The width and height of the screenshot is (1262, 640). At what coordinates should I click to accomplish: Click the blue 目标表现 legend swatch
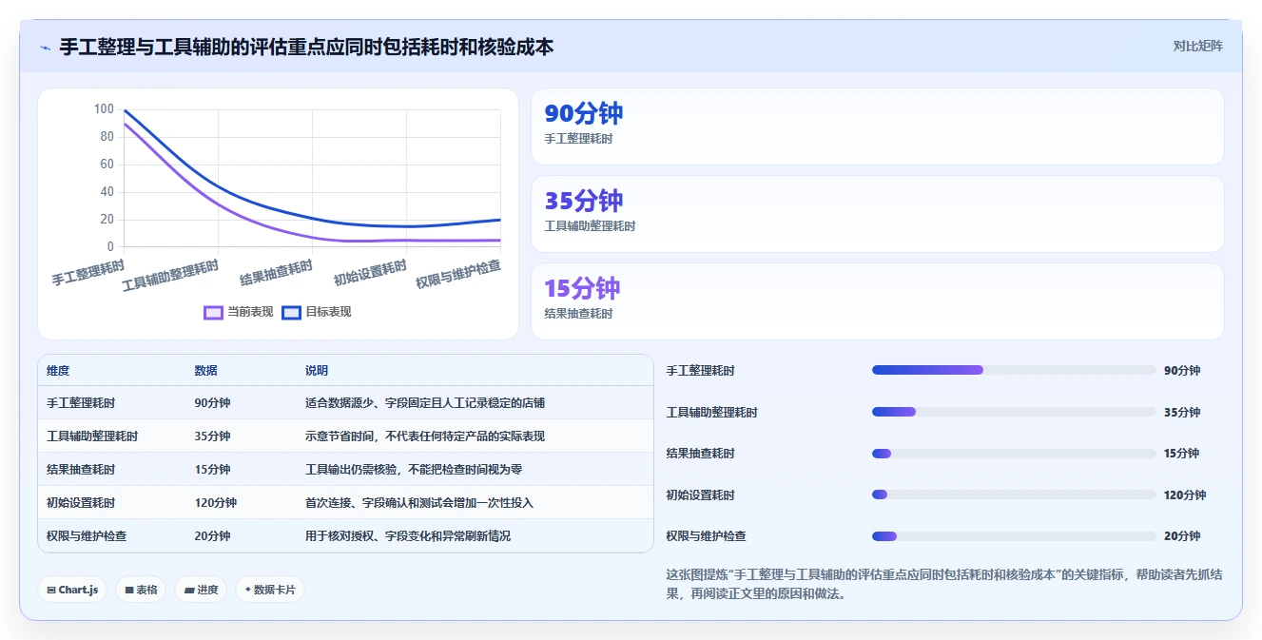pyautogui.click(x=291, y=312)
